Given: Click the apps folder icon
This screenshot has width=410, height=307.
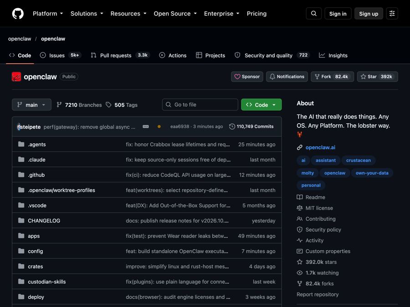Looking at the screenshot, I should point(21,236).
